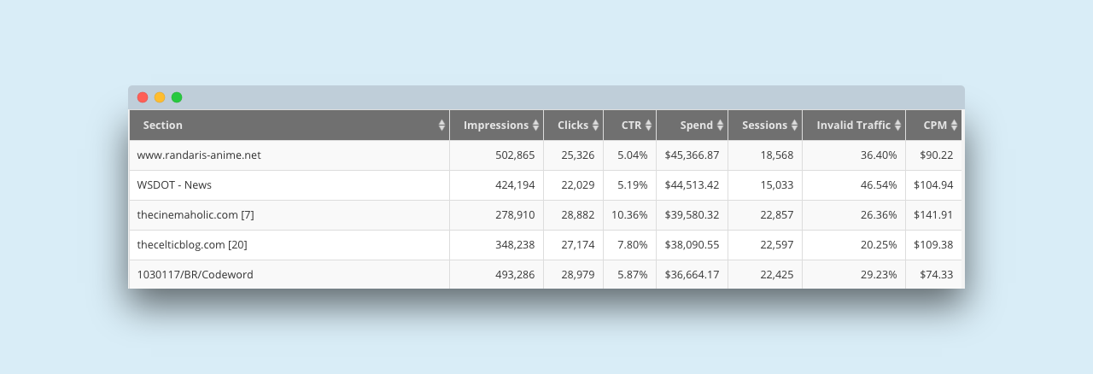Click invalid traffic value 36.40%
The image size is (1093, 374).
(879, 155)
